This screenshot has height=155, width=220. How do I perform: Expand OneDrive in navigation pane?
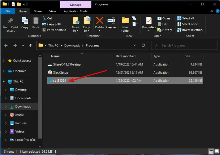tap(4, 71)
